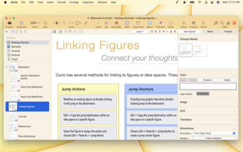The height and width of the screenshot is (152, 243).
Task: Open the Insert menu
Action: click(50, 3)
